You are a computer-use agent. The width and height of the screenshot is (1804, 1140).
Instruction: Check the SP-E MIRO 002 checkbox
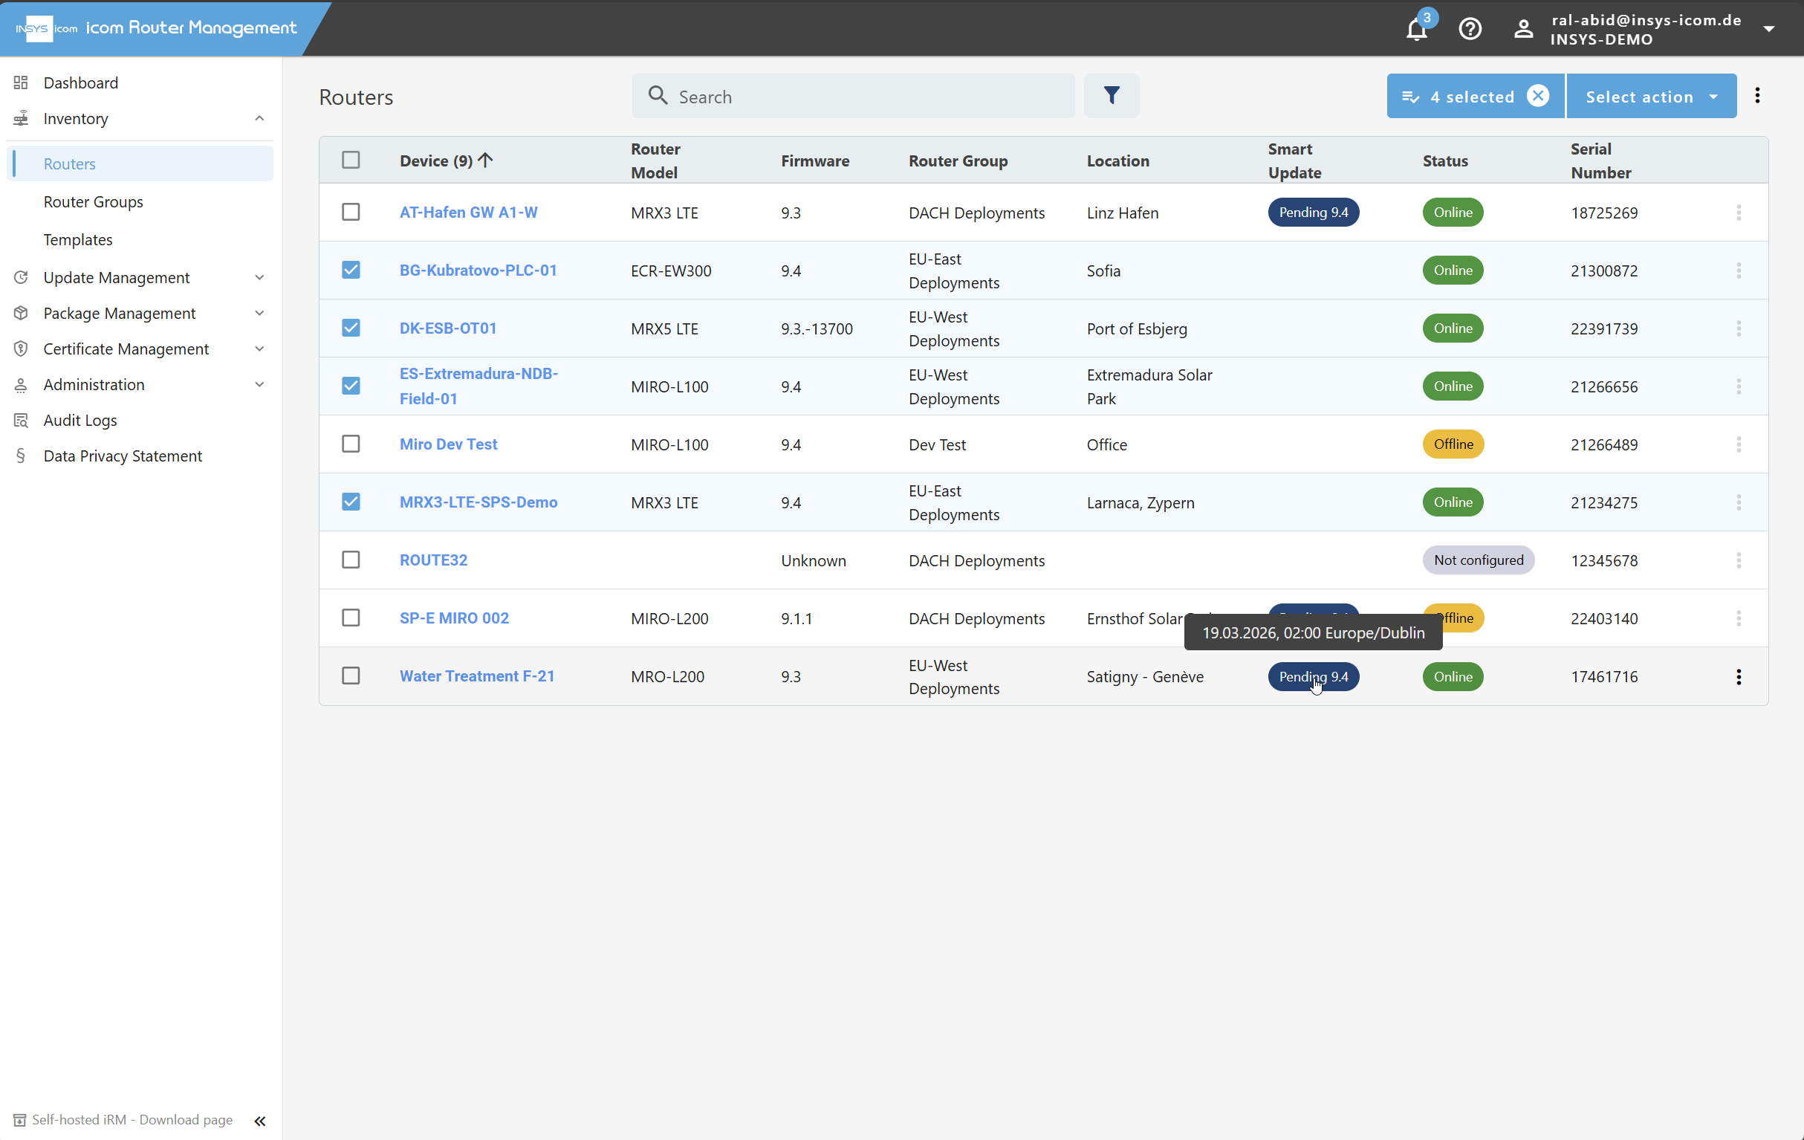coord(351,618)
